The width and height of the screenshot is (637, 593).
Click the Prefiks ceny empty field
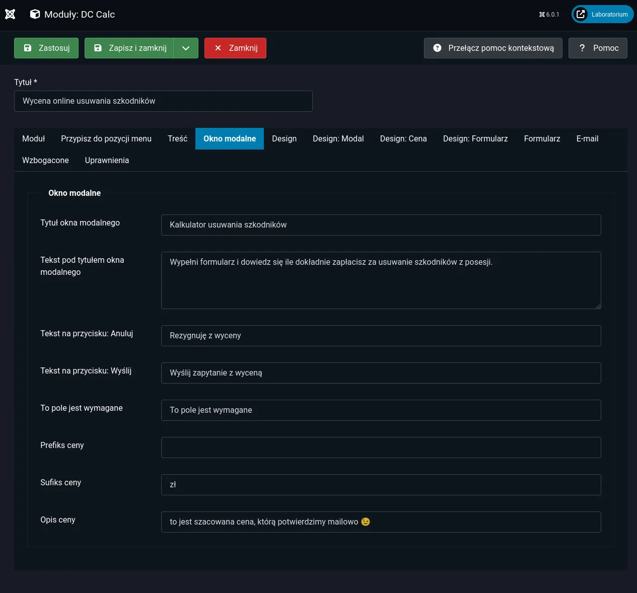[381, 448]
